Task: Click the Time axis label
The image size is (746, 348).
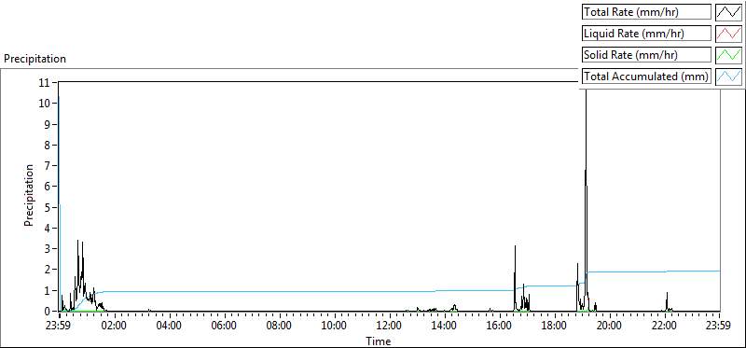Action: pyautogui.click(x=379, y=341)
